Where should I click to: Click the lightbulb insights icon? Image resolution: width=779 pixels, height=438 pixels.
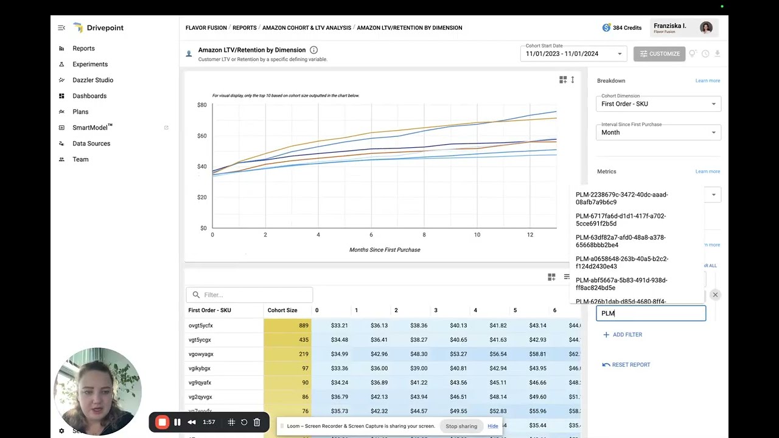tap(693, 54)
